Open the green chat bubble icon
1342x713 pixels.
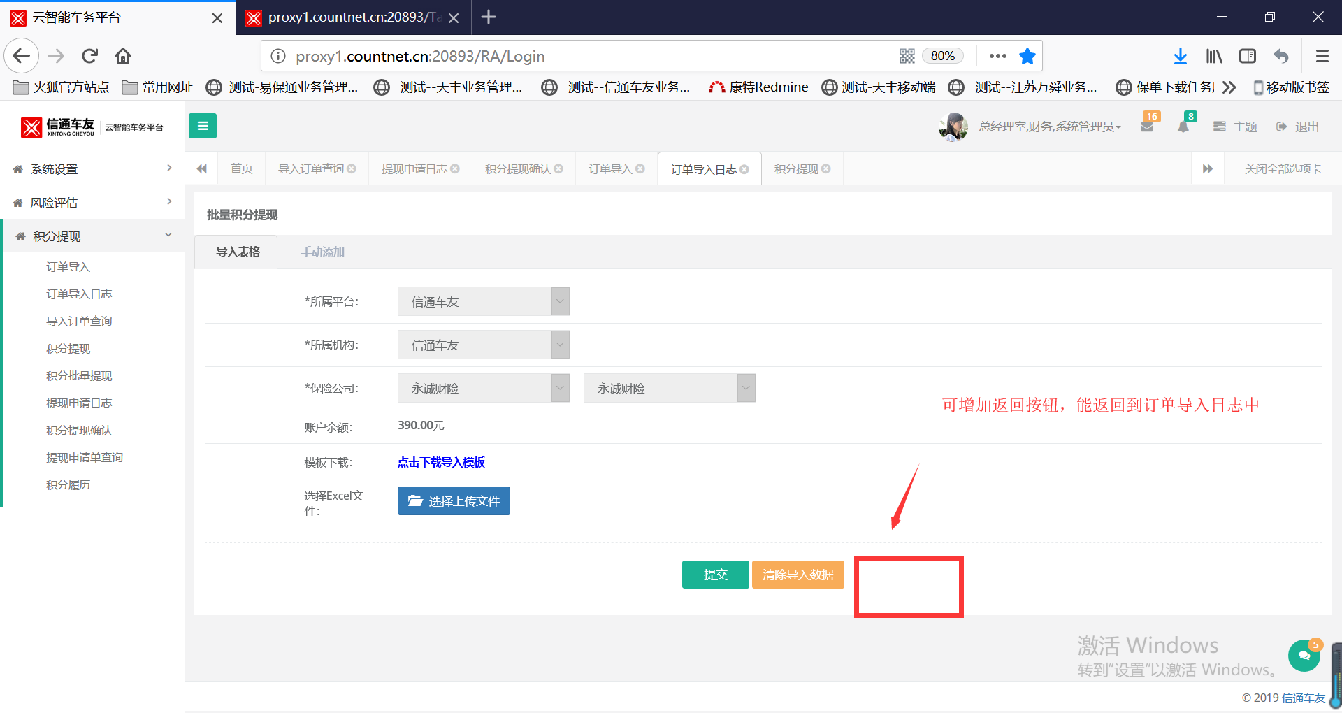pos(1304,655)
